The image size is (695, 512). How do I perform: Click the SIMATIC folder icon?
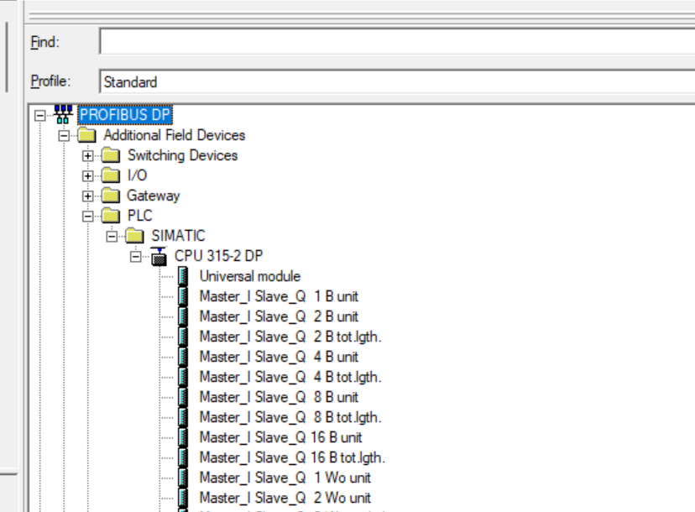tap(135, 236)
